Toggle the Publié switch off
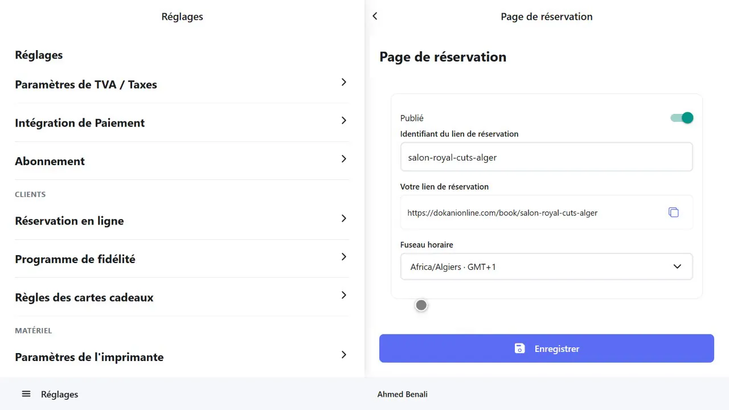The height and width of the screenshot is (410, 729). (682, 118)
